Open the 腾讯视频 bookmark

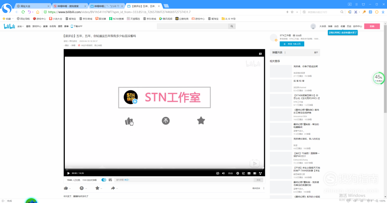tap(166, 19)
